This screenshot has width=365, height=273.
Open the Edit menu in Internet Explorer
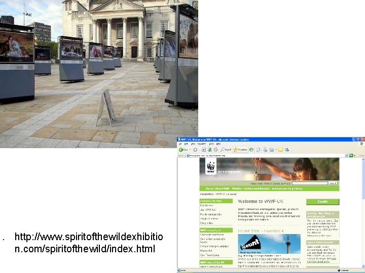(186, 144)
